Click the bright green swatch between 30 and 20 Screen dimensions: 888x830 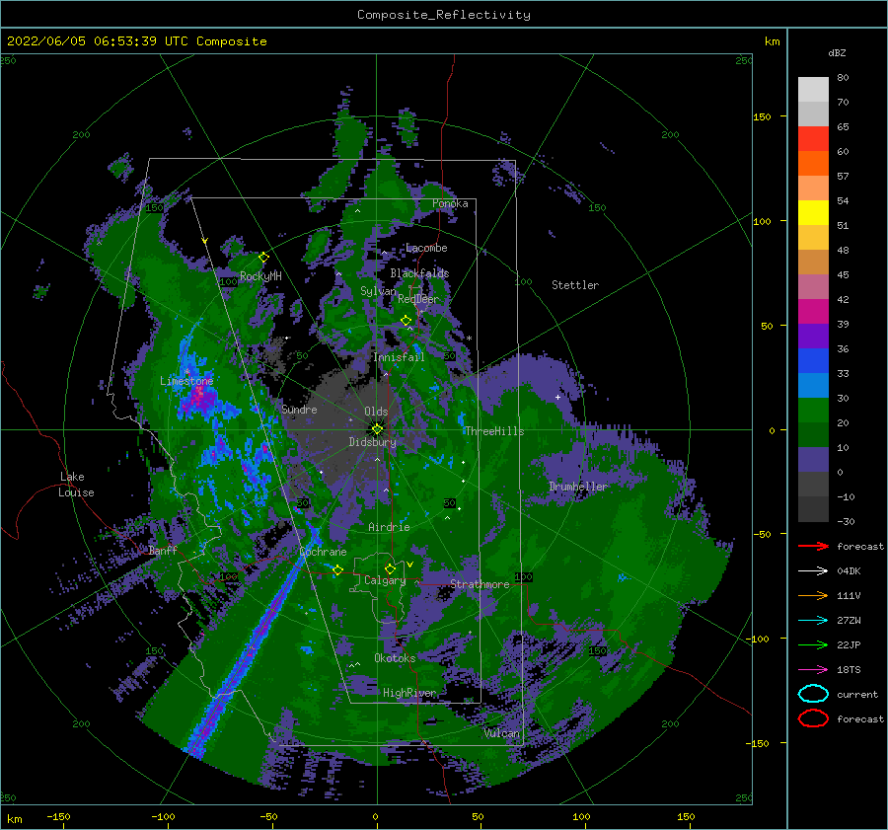pyautogui.click(x=813, y=411)
